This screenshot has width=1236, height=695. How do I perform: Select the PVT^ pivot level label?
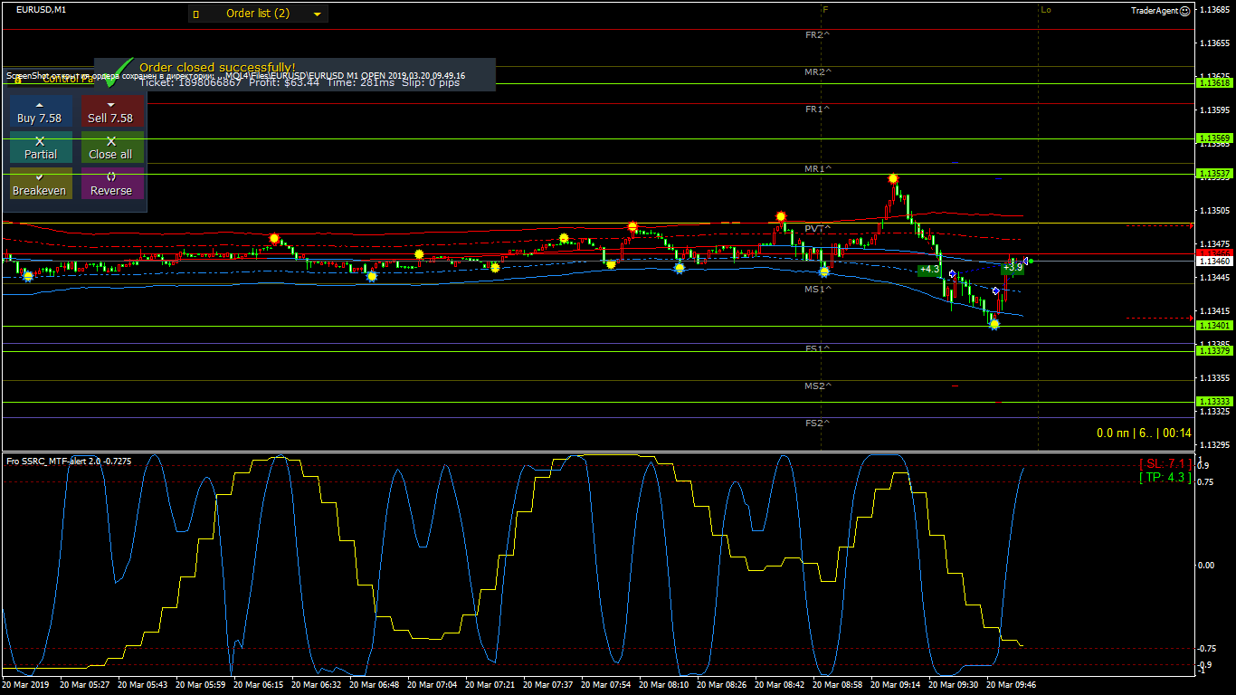coord(818,229)
